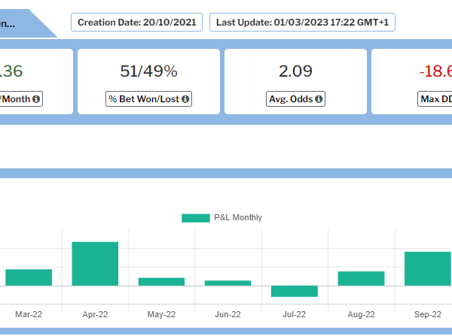
Task: Select the blue tab ending in 'en...'
Action: [x=26, y=23]
